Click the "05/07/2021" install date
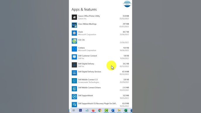 point(124,90)
